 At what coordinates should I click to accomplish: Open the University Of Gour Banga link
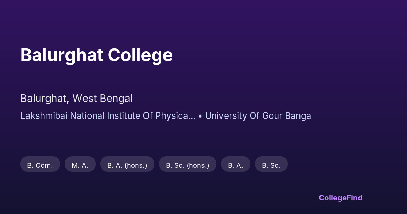258,116
